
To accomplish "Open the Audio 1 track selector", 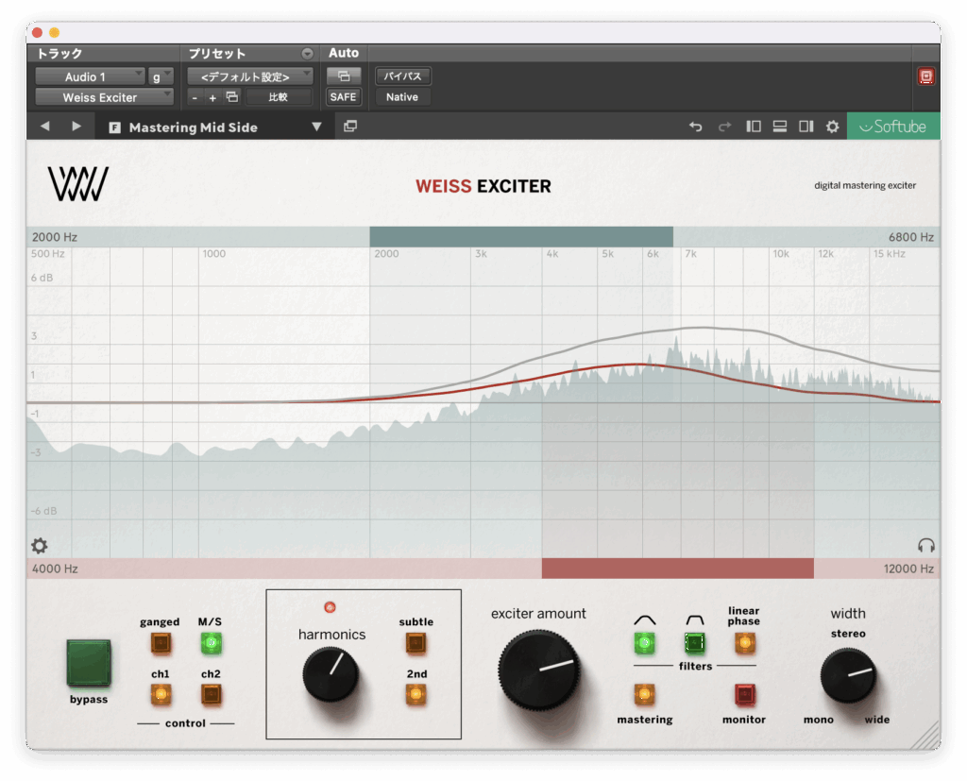I will (x=90, y=76).
